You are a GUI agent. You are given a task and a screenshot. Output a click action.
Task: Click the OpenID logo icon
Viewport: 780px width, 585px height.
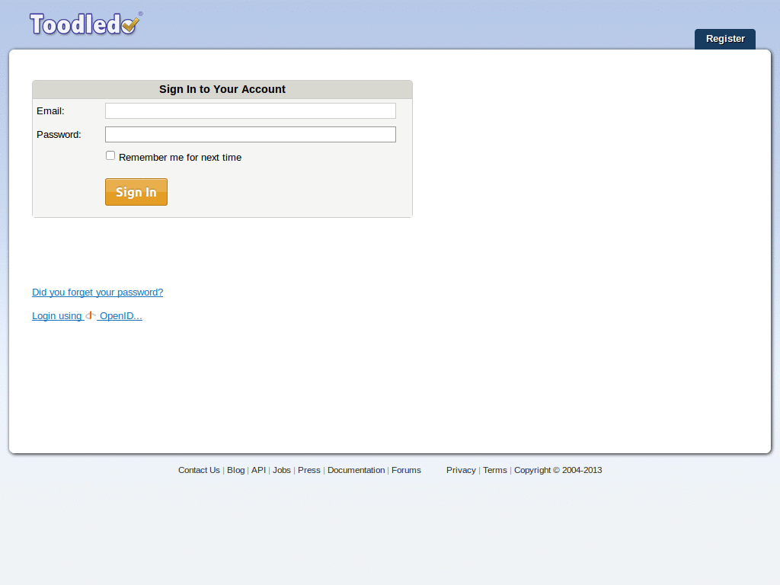click(x=91, y=315)
